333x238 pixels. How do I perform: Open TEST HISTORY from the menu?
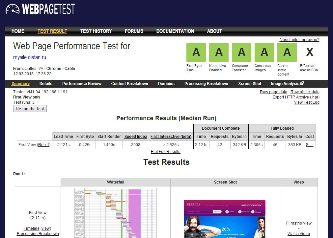(96, 31)
